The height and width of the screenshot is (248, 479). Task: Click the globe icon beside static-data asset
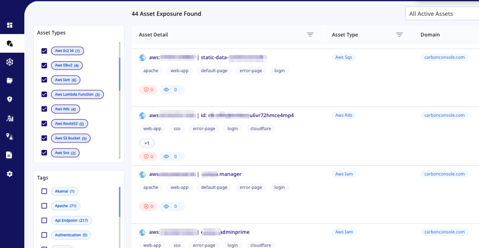143,57
